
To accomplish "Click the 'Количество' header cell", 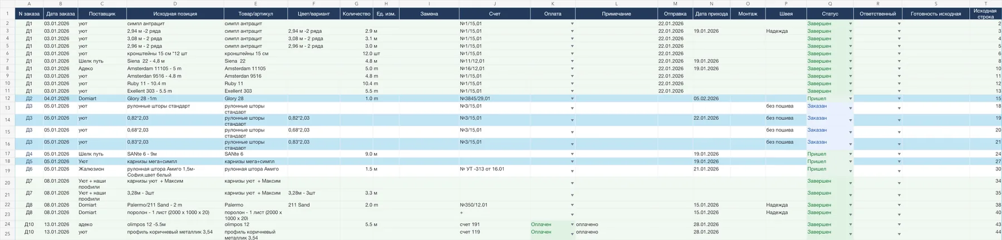I will [356, 13].
